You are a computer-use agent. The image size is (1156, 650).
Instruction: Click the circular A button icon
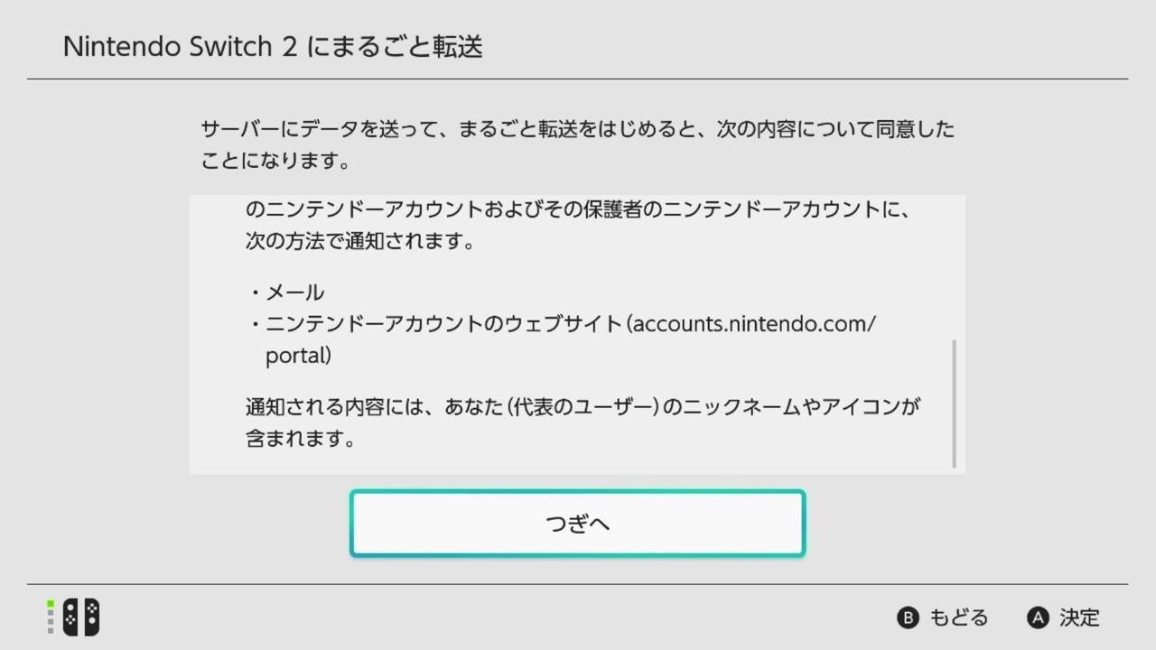coord(1038,617)
